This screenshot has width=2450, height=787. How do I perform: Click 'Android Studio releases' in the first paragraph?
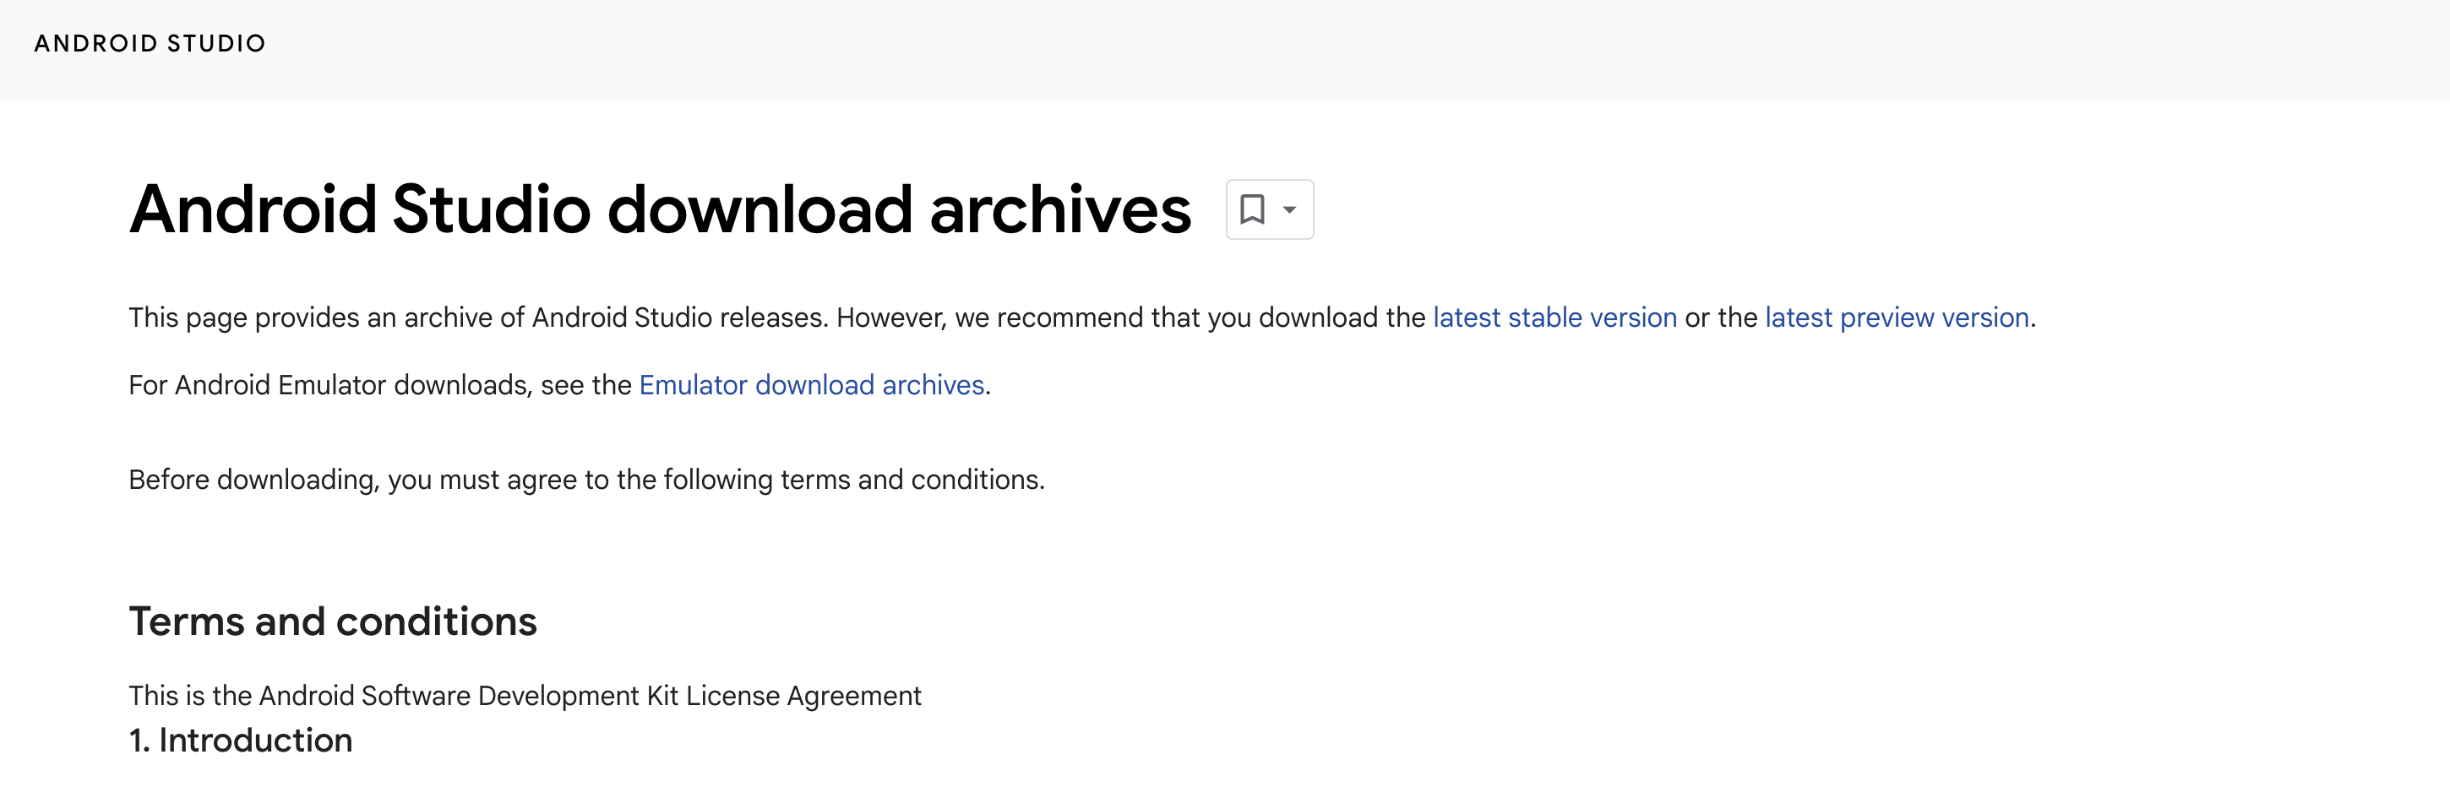(x=678, y=318)
